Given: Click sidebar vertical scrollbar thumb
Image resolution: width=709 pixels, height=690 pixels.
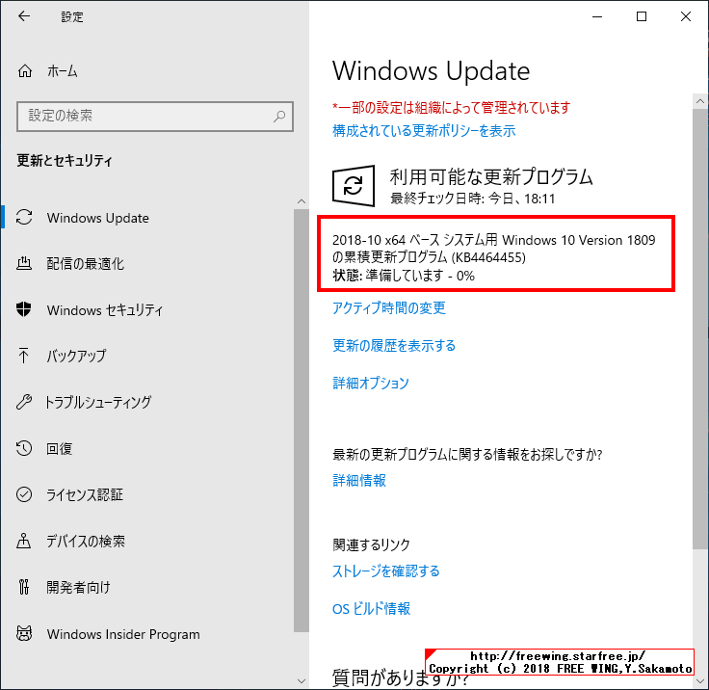Looking at the screenshot, I should pyautogui.click(x=302, y=420).
